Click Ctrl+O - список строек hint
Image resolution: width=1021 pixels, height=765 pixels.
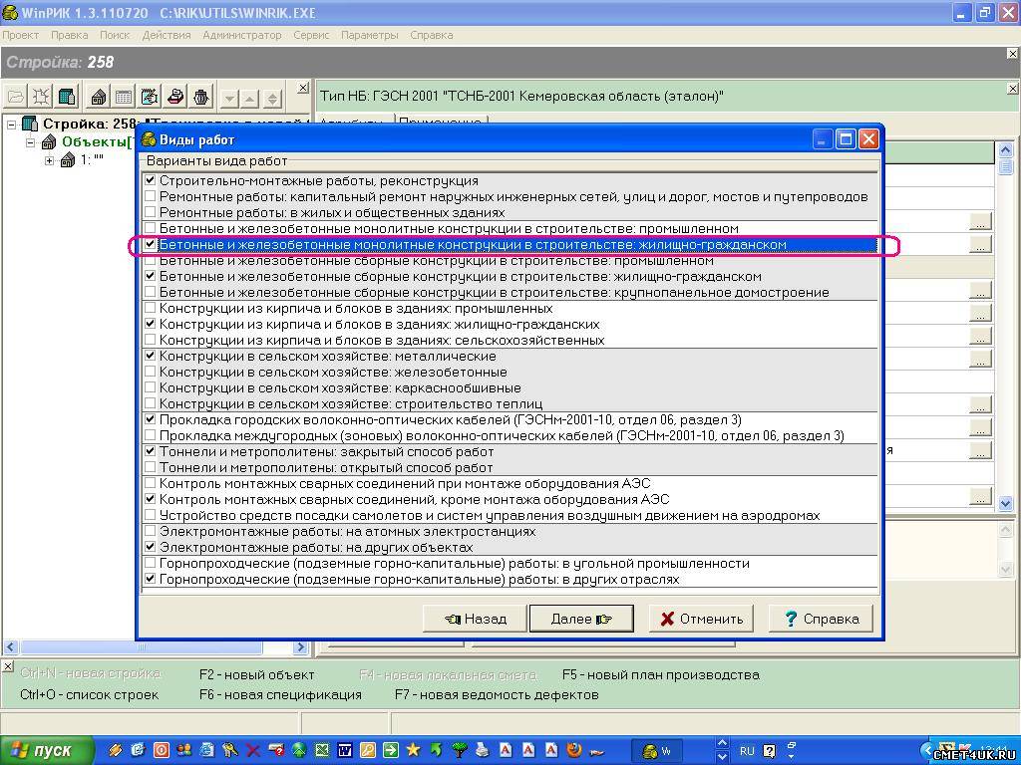click(x=89, y=694)
